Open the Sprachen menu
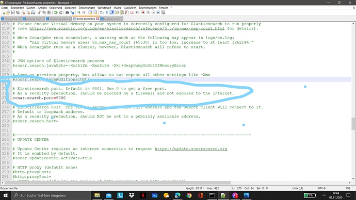This screenshot has height=200, width=356. click(70, 8)
